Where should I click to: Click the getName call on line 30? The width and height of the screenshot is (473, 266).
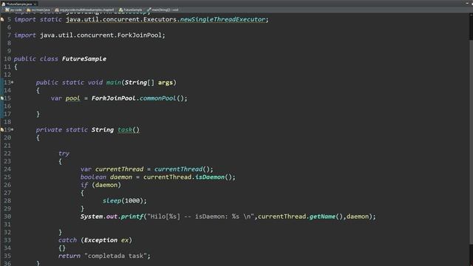click(322, 216)
